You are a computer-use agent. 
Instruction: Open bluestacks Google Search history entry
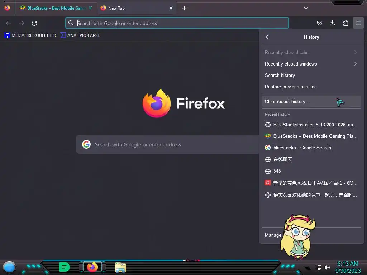coord(311,148)
